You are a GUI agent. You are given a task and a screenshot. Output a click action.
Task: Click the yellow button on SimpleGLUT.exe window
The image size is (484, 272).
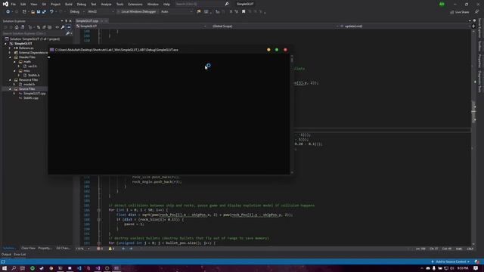point(268,50)
